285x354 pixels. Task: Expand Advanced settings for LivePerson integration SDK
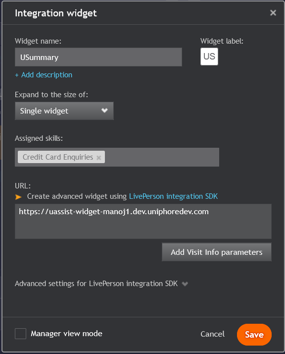[x=96, y=284]
